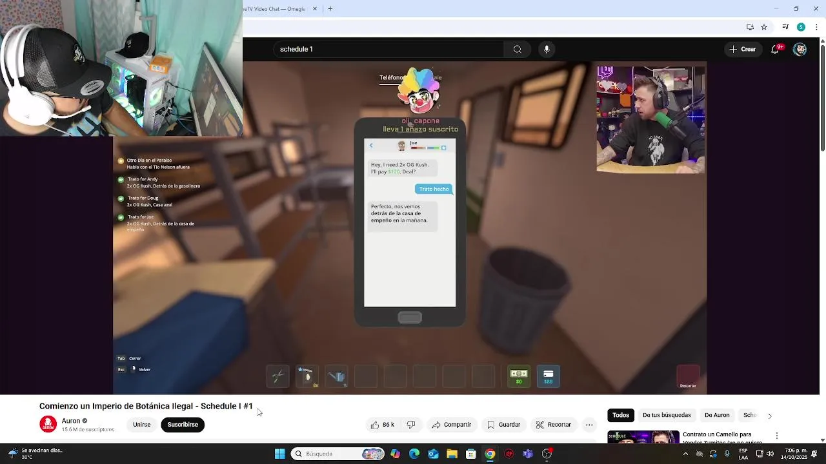Screen dimensions: 826x464
Task: Open the Auron channel name link
Action: tap(71, 421)
